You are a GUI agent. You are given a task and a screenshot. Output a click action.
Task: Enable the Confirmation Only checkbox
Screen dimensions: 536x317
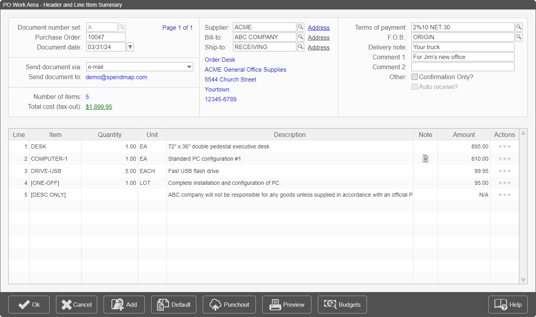click(415, 77)
